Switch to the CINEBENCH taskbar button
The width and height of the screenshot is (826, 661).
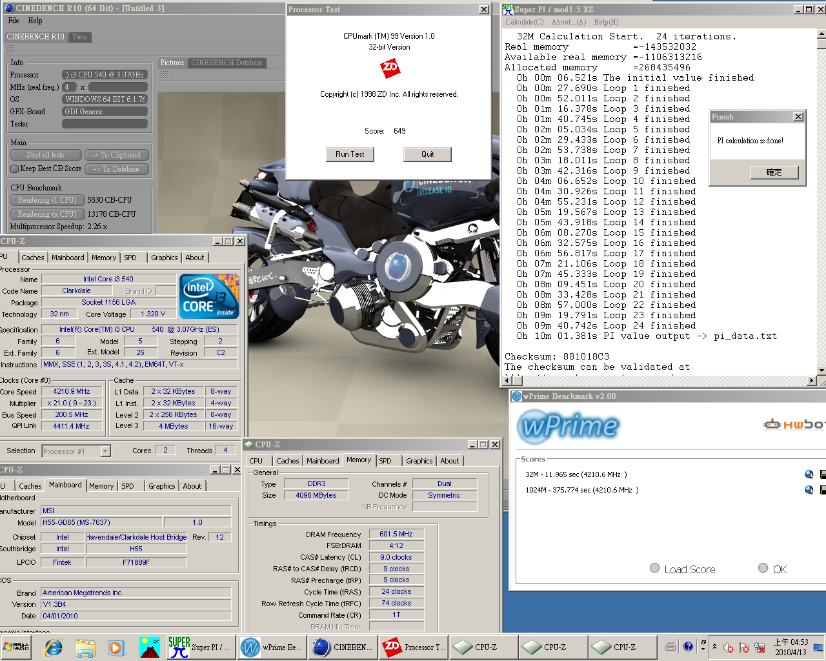(342, 647)
